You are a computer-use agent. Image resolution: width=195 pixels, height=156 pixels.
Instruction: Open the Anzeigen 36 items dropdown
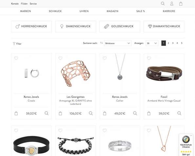click(x=152, y=43)
